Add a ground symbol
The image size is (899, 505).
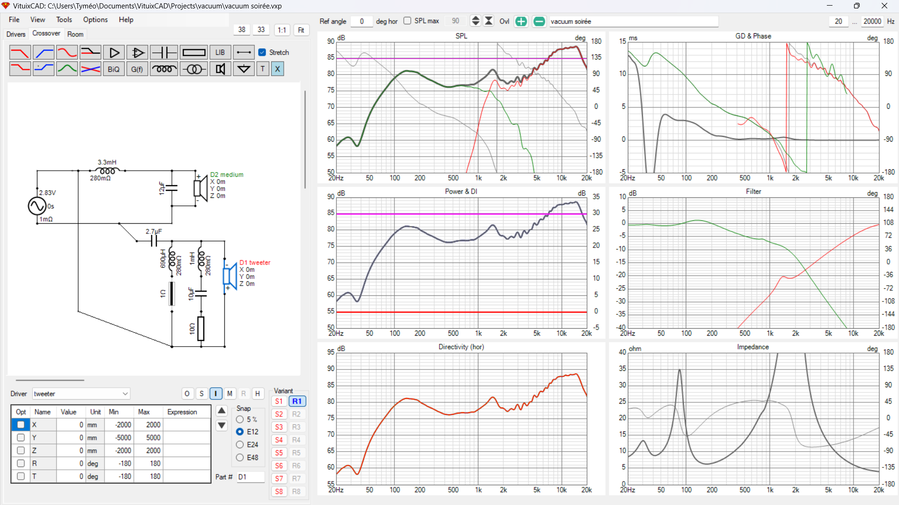(x=244, y=69)
